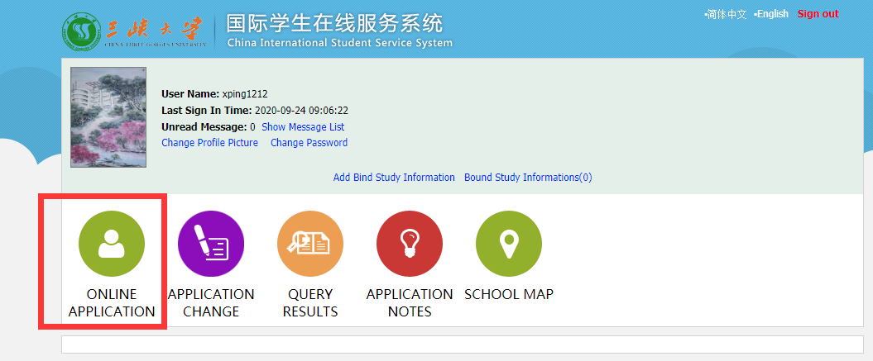Open Show Message List link

click(303, 127)
